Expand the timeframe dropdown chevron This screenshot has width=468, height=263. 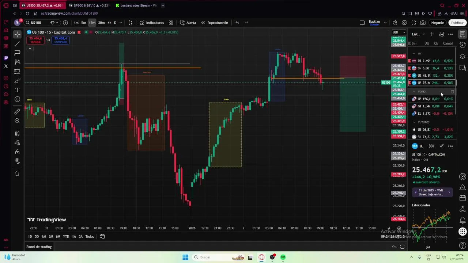point(121,23)
